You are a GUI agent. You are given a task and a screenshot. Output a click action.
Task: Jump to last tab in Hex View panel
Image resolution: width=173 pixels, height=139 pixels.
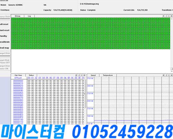tap(84, 75)
